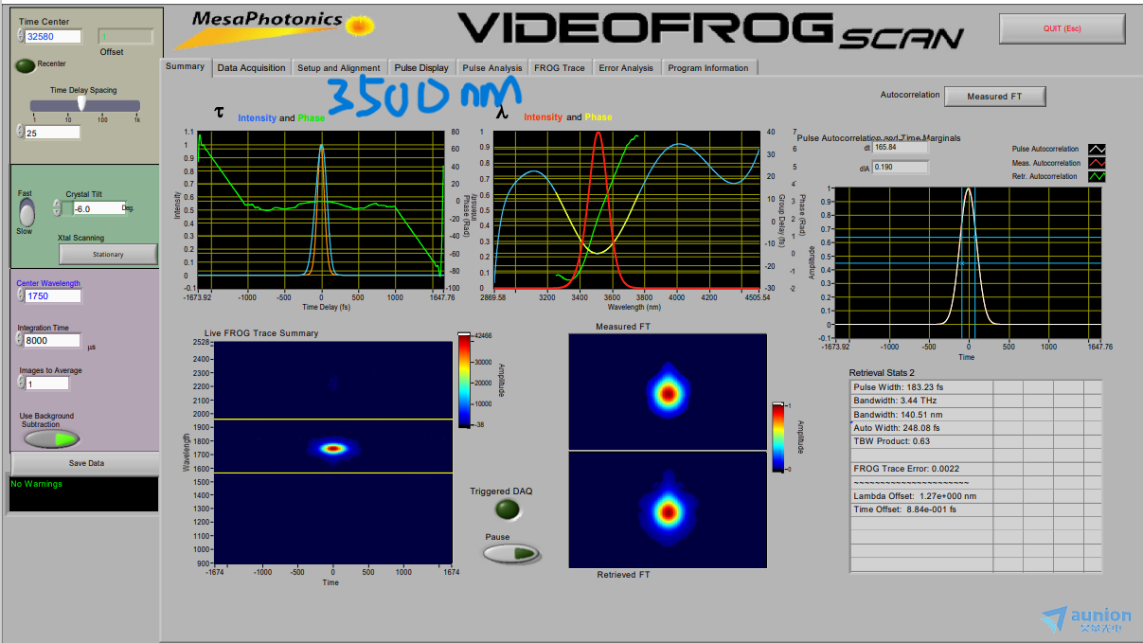Click the Measured FT image
The image size is (1143, 643).
tap(668, 391)
